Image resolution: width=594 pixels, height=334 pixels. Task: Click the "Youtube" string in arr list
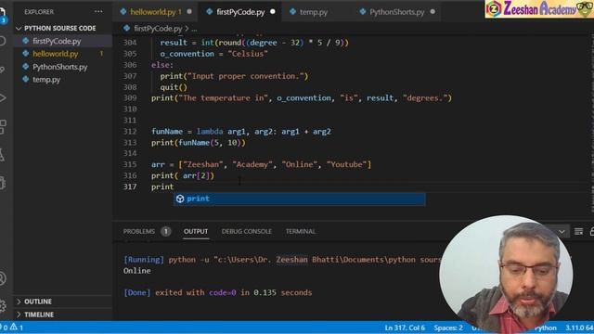click(x=346, y=164)
